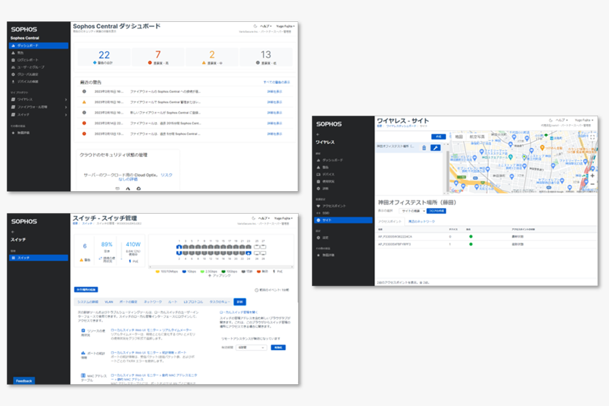Open the ヘルプ dropdown in the dashboard window

point(266,26)
